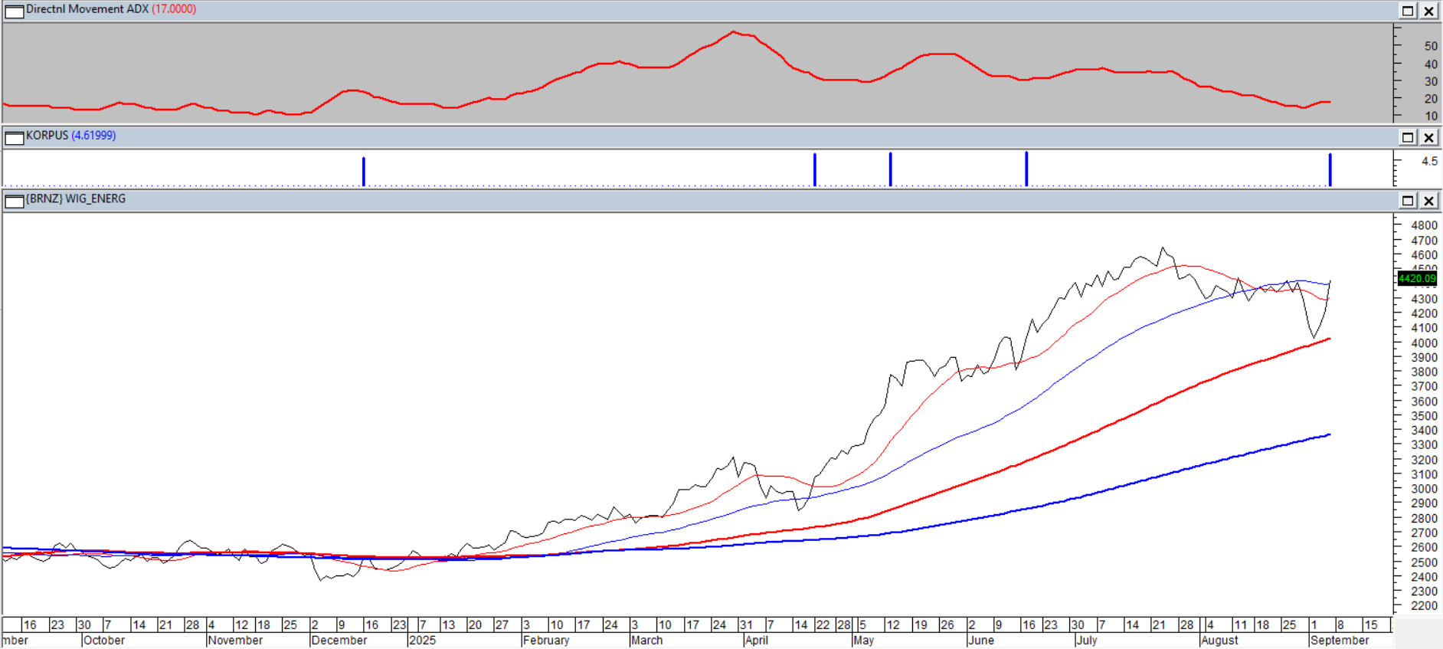Image resolution: width=1443 pixels, height=649 pixels.
Task: Click the February month label on date axis
Action: coord(546,641)
